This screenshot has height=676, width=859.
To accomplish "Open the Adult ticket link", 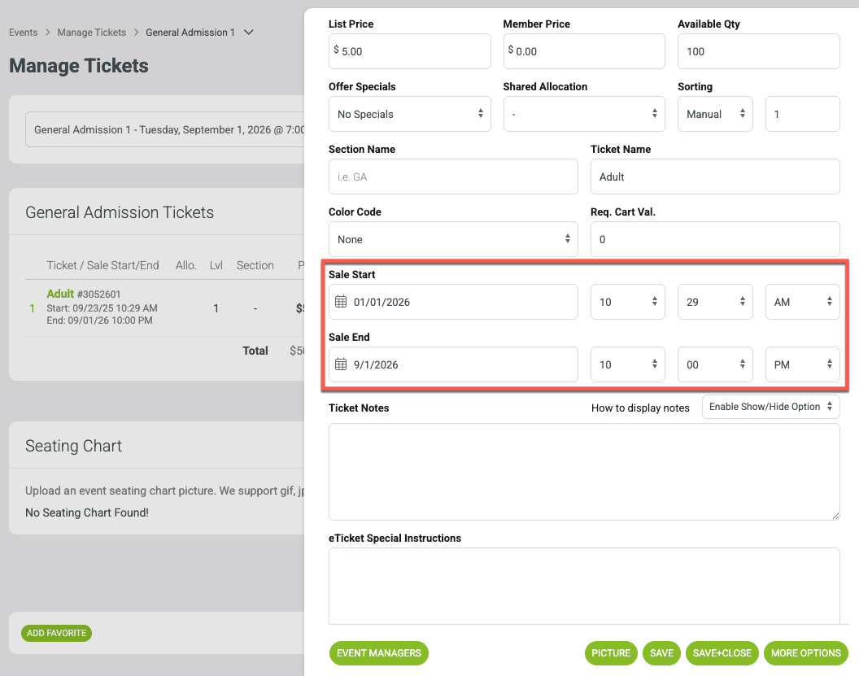I will tap(59, 294).
